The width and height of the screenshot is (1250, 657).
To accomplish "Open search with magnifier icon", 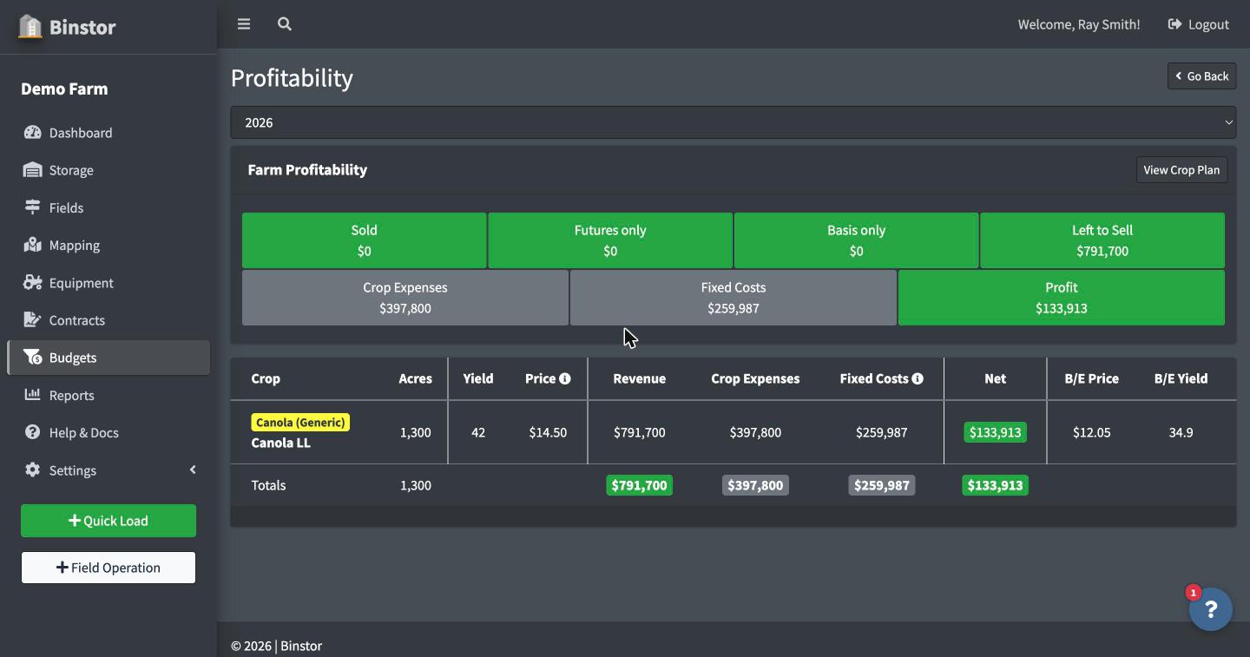I will point(285,24).
